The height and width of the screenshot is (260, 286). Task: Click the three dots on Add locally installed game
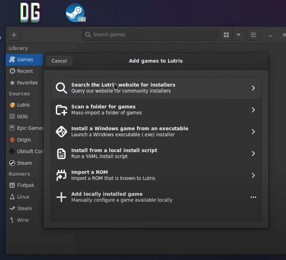pyautogui.click(x=253, y=197)
